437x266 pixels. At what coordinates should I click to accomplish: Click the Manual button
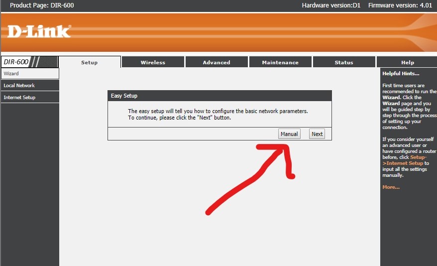289,134
